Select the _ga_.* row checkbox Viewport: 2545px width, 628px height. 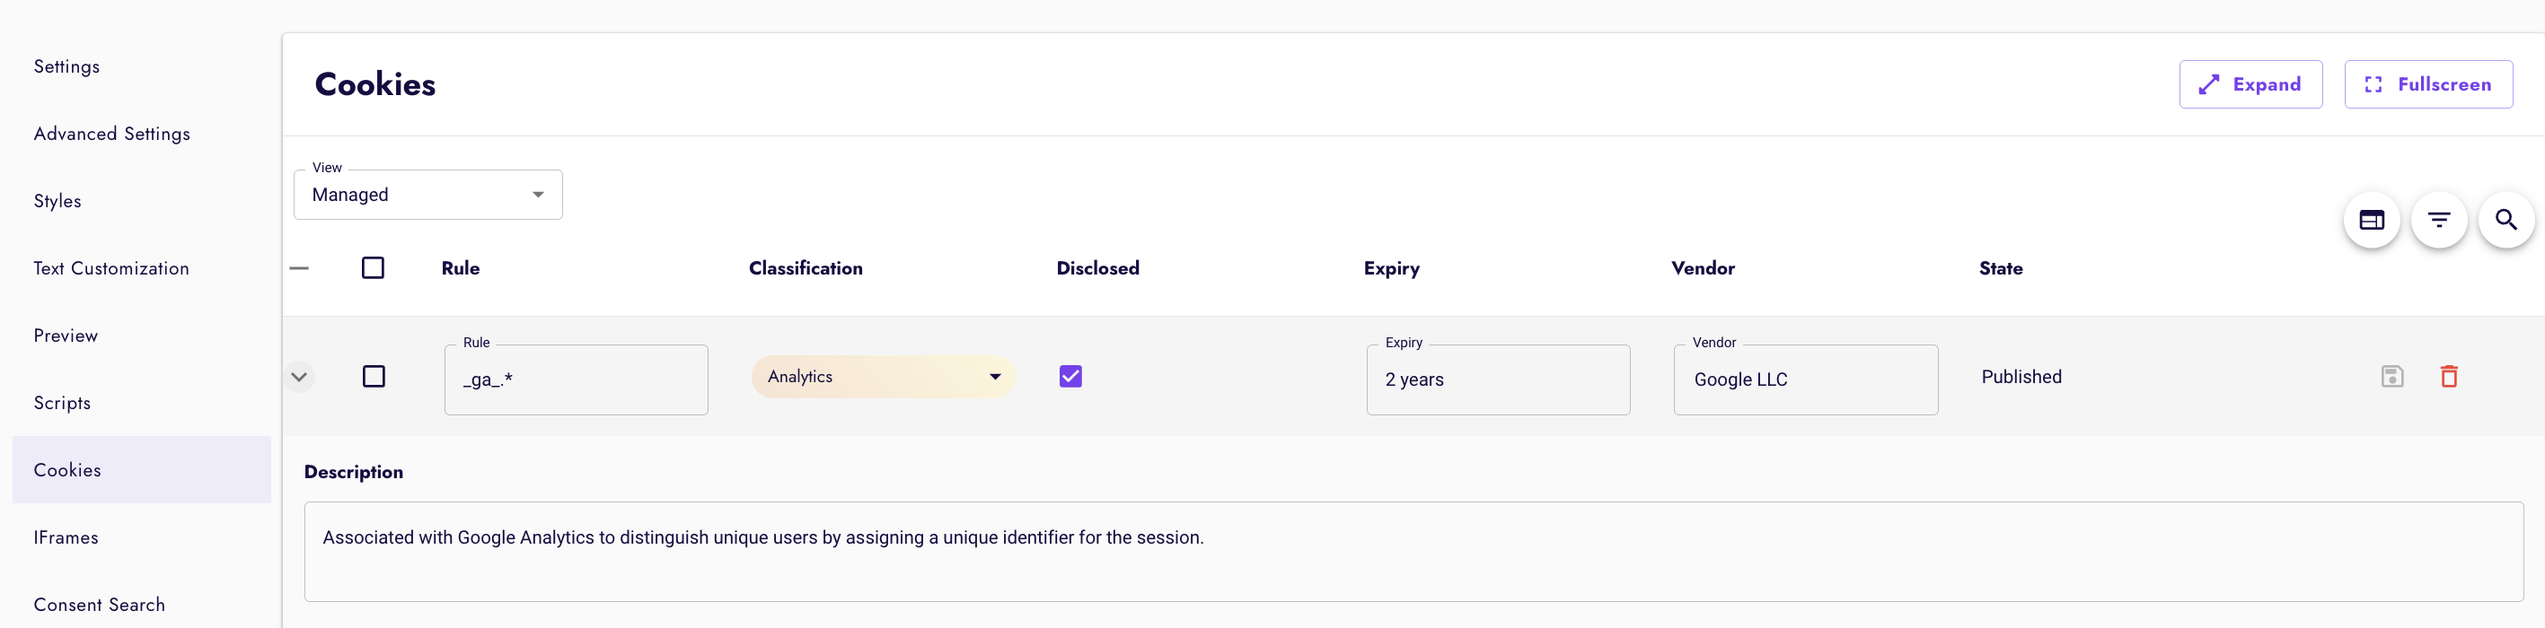(374, 376)
